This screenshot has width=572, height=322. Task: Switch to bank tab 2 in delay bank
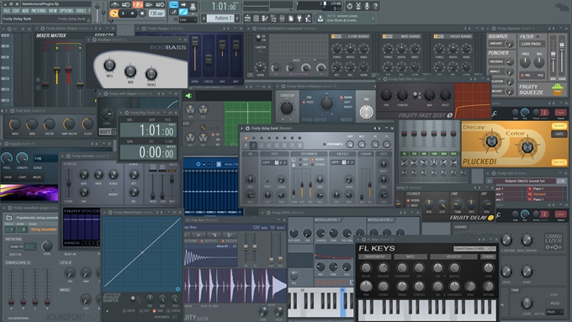[x=253, y=145]
